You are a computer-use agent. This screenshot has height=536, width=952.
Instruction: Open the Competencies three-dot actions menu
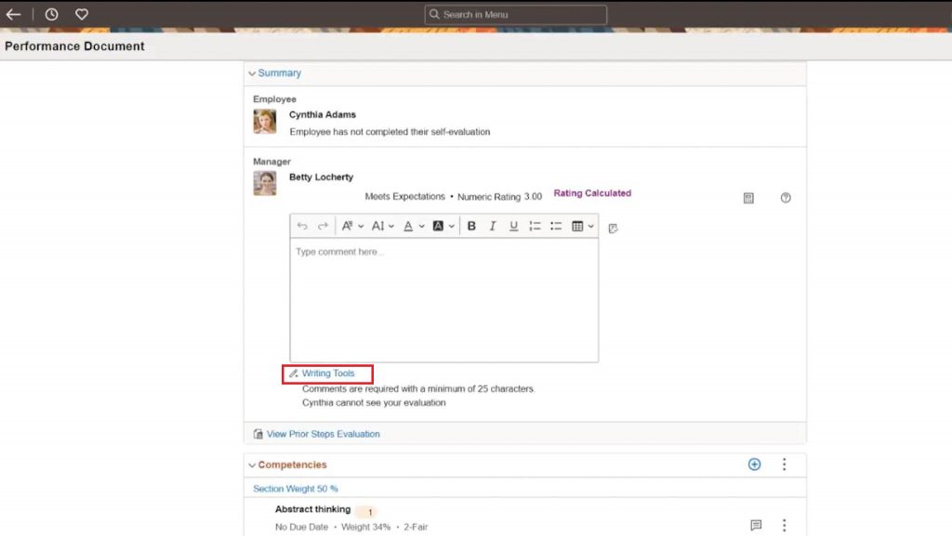point(784,464)
